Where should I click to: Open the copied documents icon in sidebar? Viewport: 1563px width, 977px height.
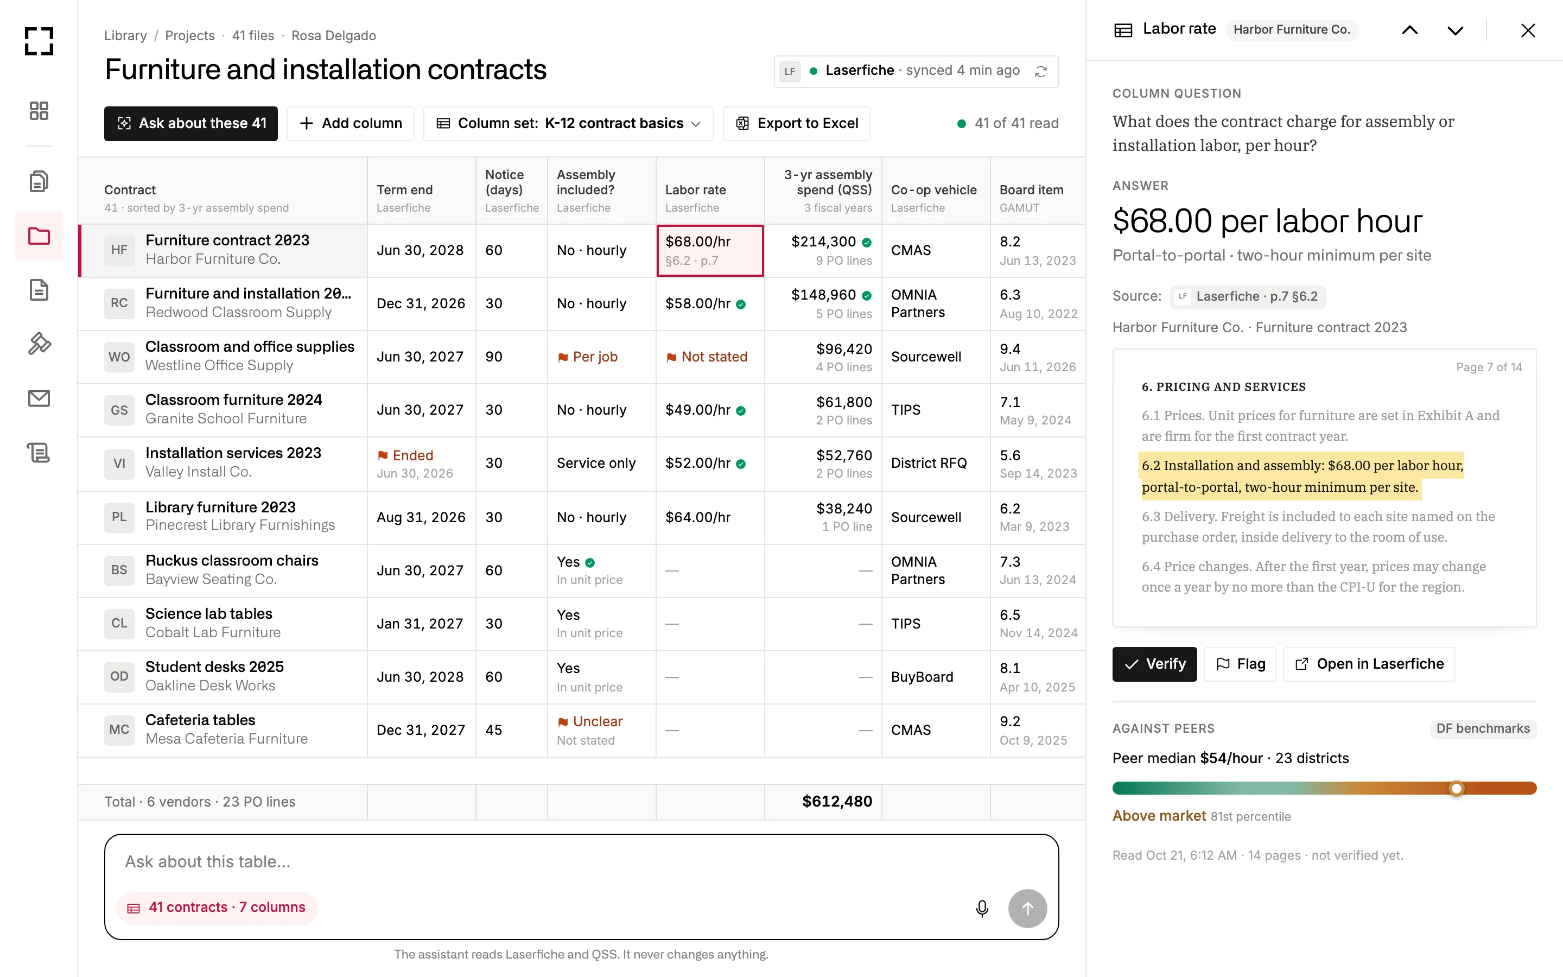click(39, 182)
